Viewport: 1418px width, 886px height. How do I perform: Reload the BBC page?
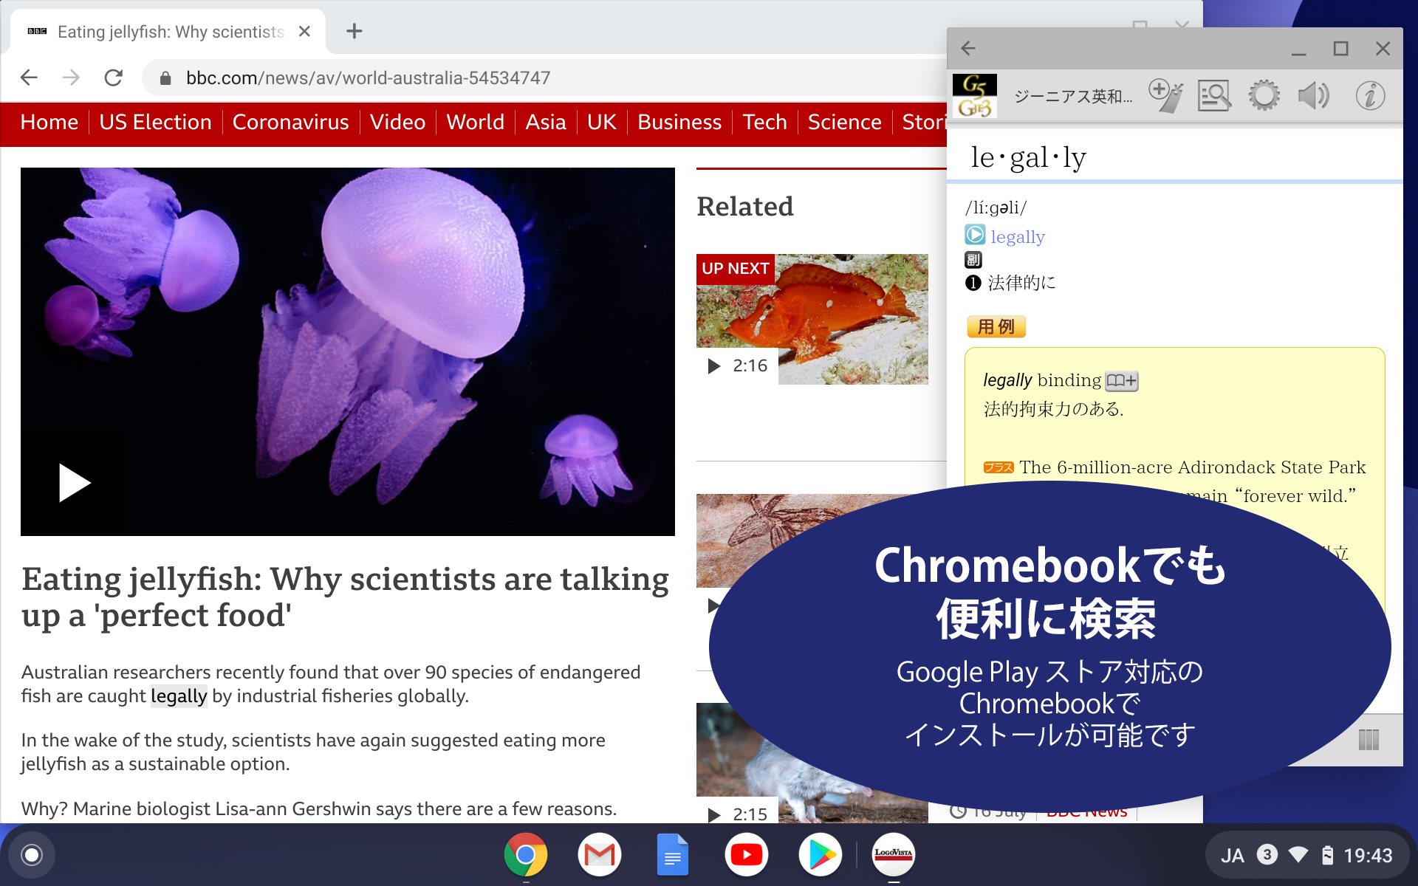[113, 78]
